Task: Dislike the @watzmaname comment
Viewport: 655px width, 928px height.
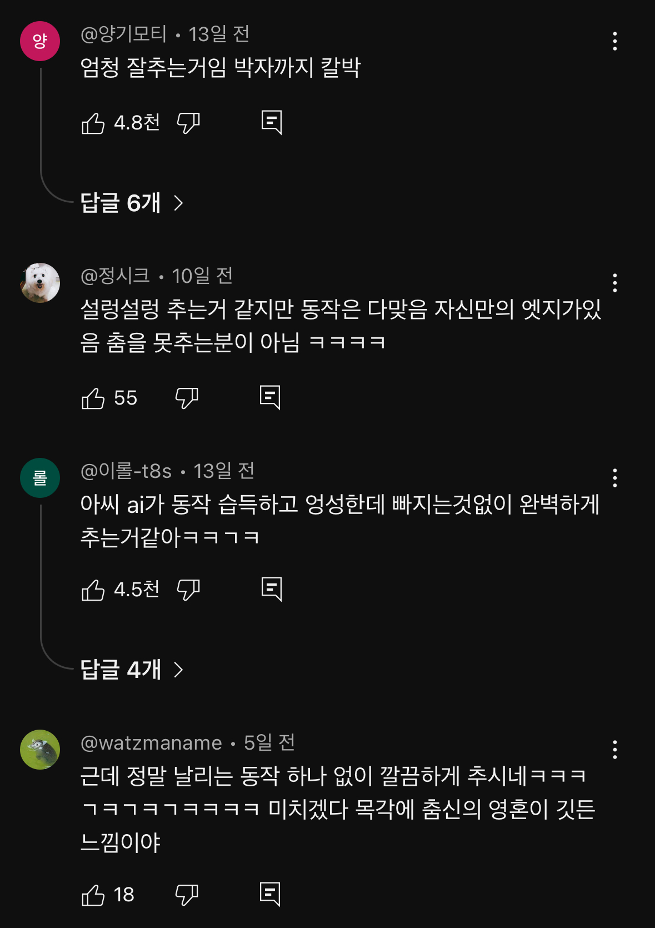Action: click(187, 895)
